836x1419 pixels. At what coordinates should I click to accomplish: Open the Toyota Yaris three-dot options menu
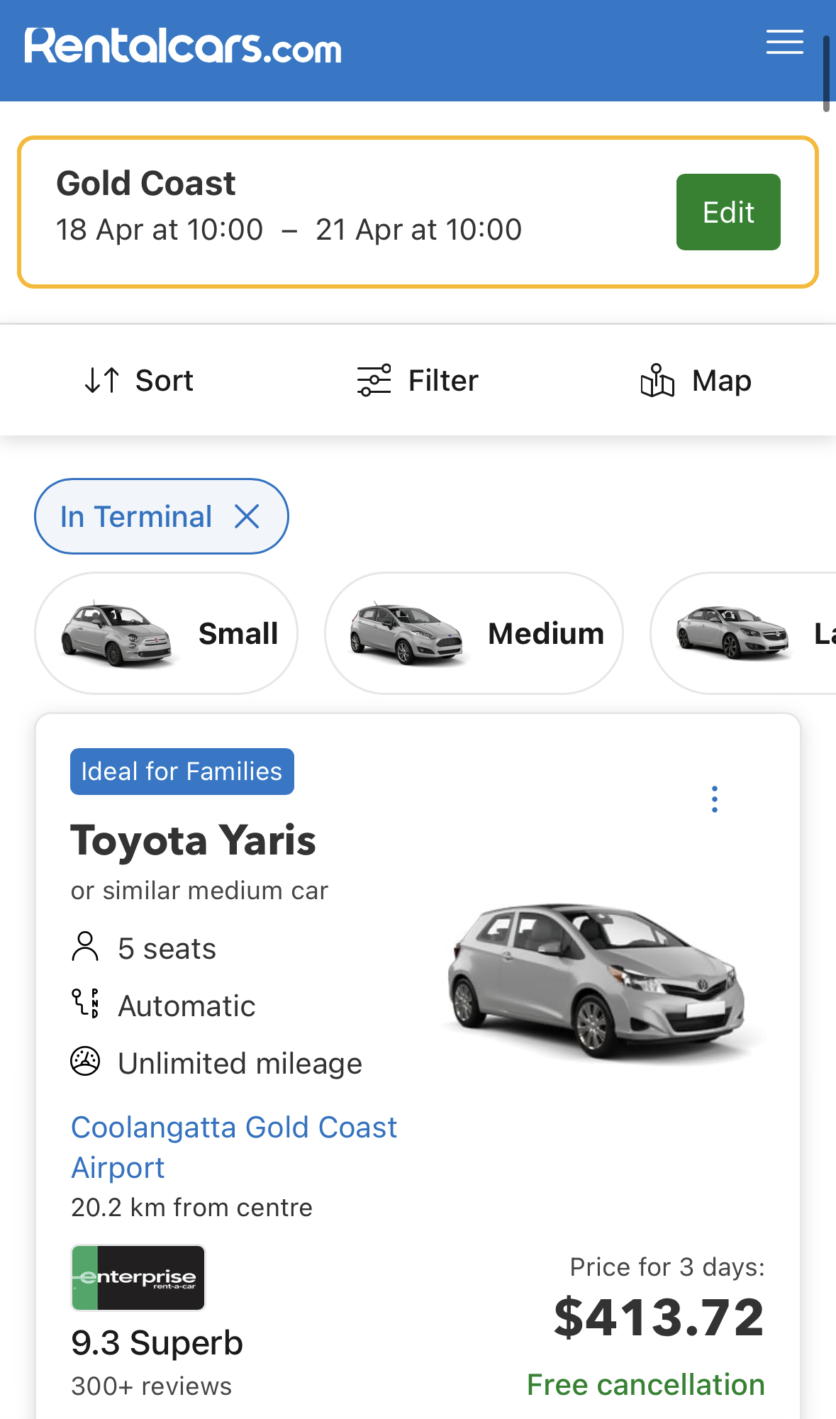click(x=715, y=799)
